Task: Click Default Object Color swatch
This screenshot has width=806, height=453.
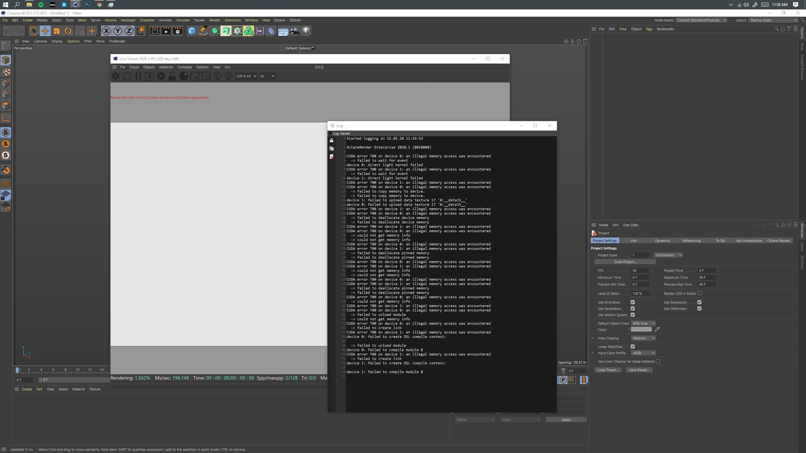Action: (641, 329)
